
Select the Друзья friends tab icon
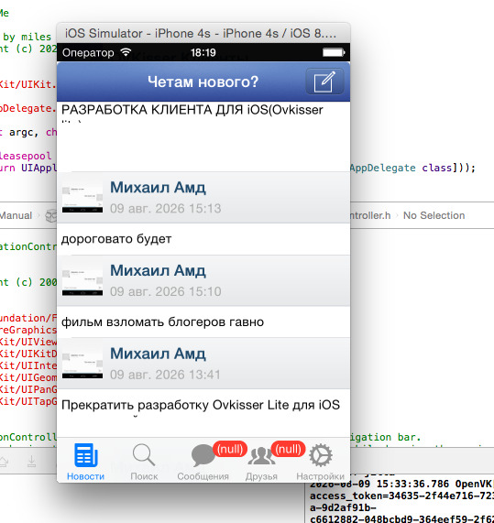261,455
